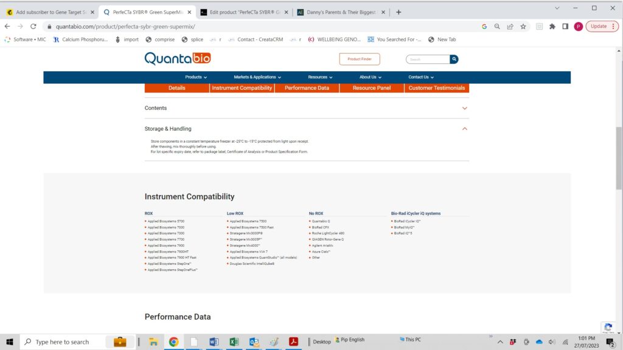
Task: Close the Edit product tab
Action: 286,12
